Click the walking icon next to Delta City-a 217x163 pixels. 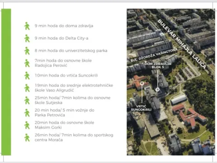[27, 38]
